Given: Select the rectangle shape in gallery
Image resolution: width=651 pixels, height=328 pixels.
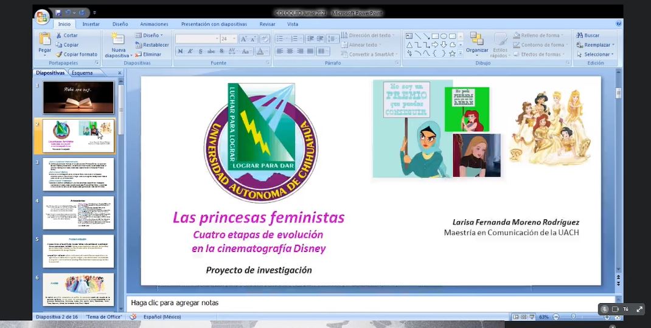Looking at the screenshot, I should click(x=435, y=36).
